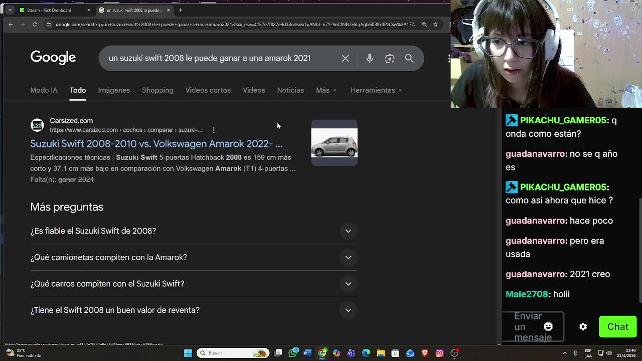Click the 'Más preguntas' heading
The image size is (642, 361).
tap(67, 207)
